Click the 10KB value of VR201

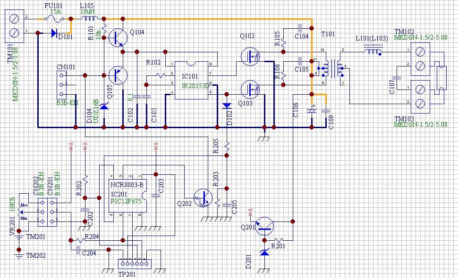12,204
